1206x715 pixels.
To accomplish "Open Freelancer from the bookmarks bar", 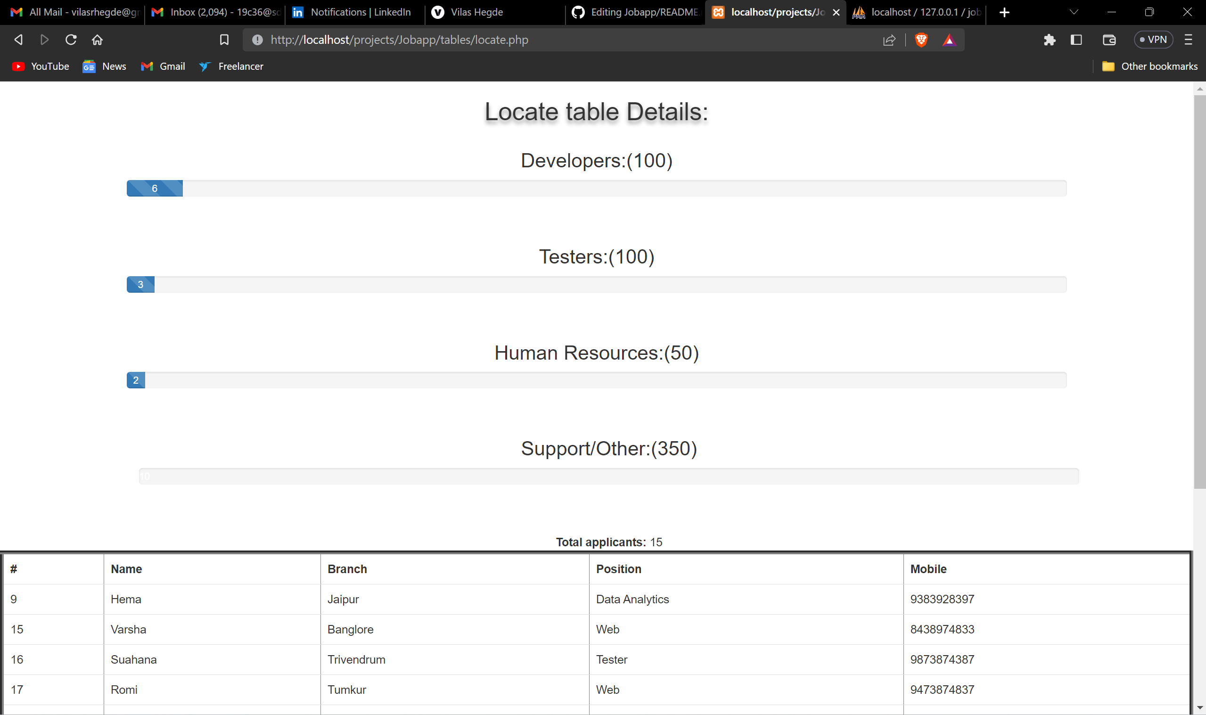I will tap(231, 66).
